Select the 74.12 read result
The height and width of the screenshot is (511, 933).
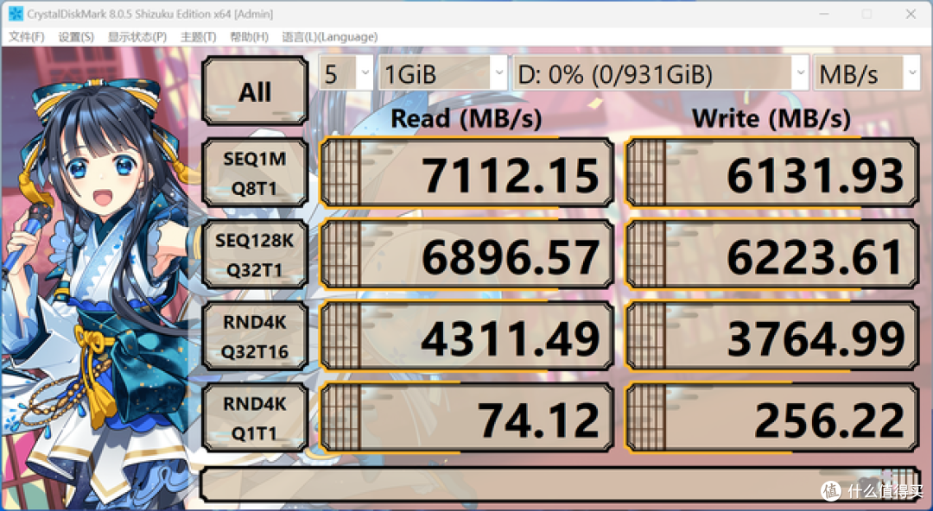click(467, 418)
